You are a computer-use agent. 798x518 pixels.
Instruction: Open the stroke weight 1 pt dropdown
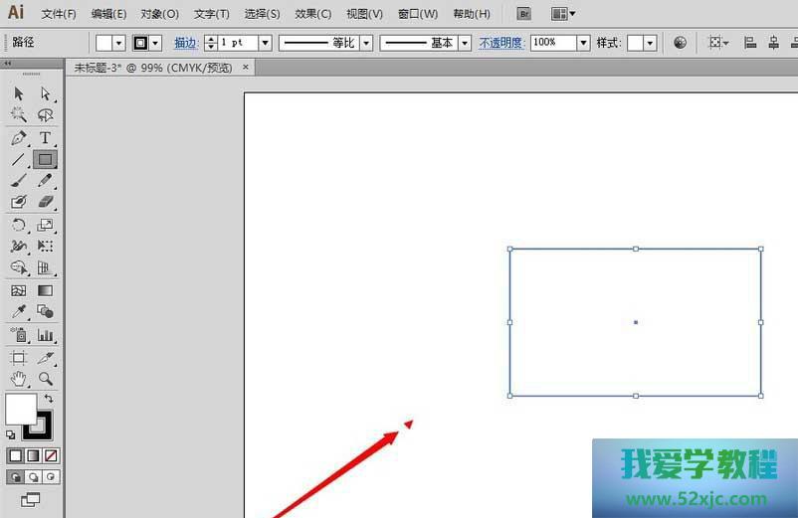tap(265, 43)
